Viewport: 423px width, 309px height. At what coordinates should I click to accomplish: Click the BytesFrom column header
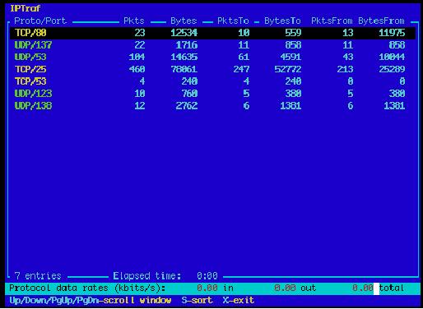click(x=381, y=21)
